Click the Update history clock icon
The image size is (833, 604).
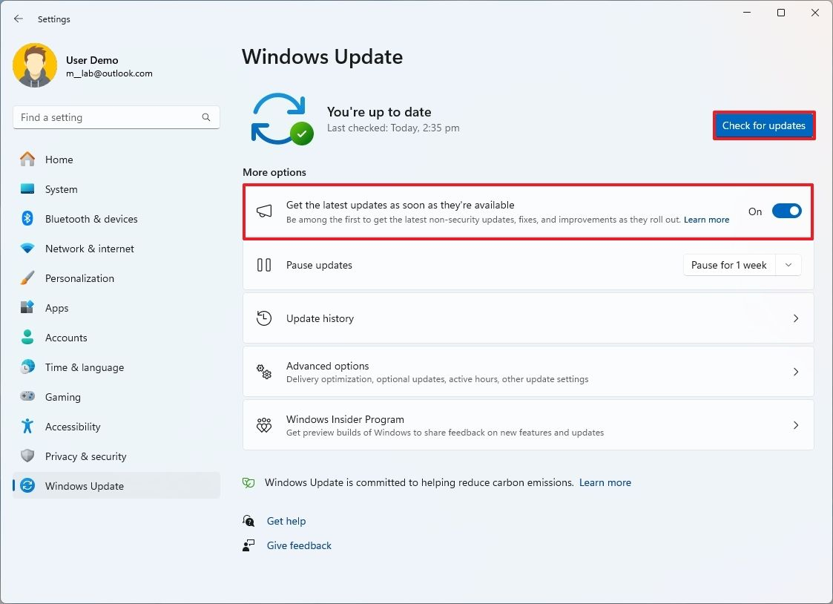coord(264,318)
